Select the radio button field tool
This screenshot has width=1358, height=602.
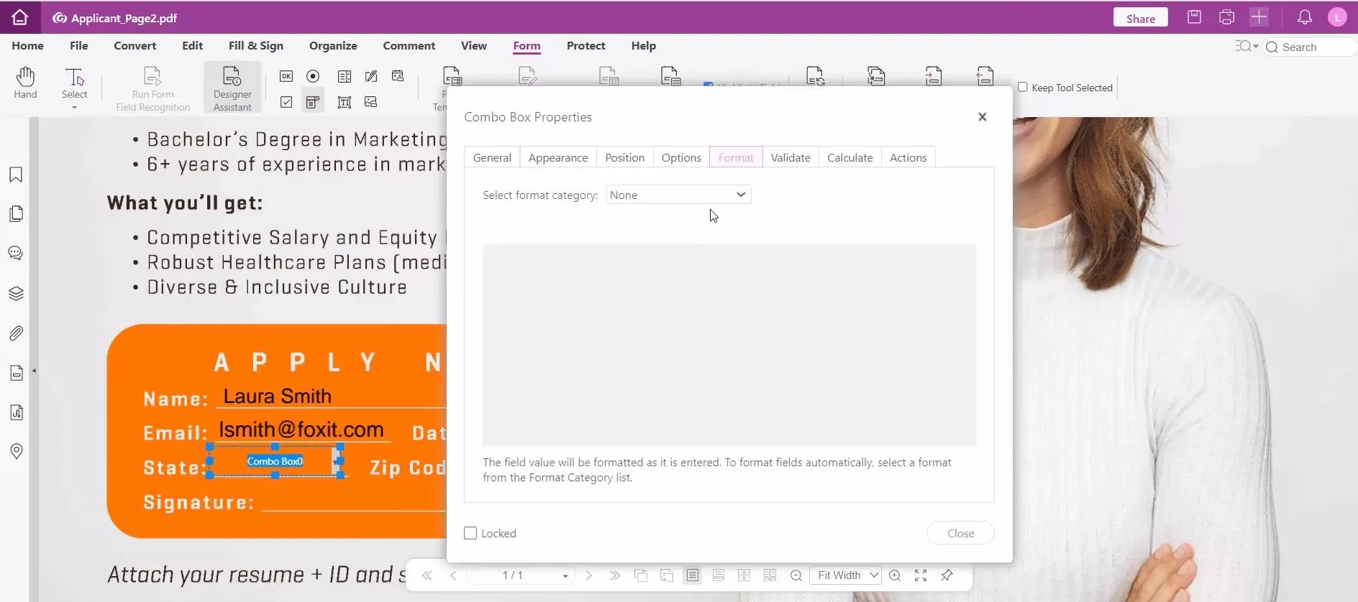(x=313, y=76)
